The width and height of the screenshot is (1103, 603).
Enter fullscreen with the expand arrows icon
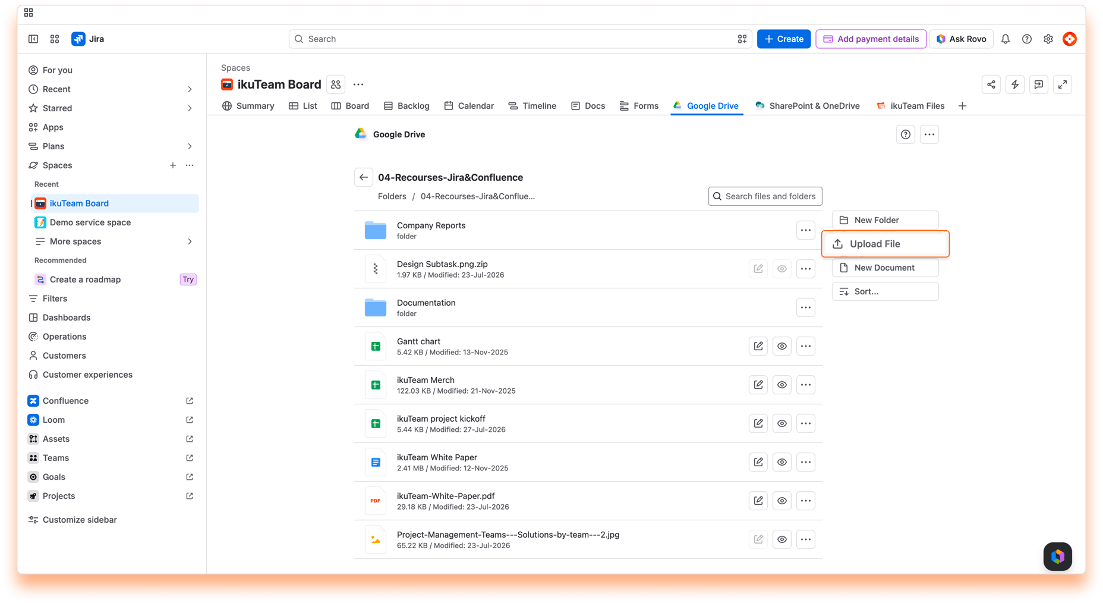pyautogui.click(x=1063, y=84)
